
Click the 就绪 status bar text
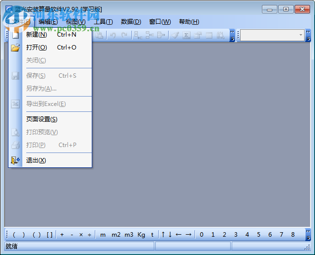11,246
